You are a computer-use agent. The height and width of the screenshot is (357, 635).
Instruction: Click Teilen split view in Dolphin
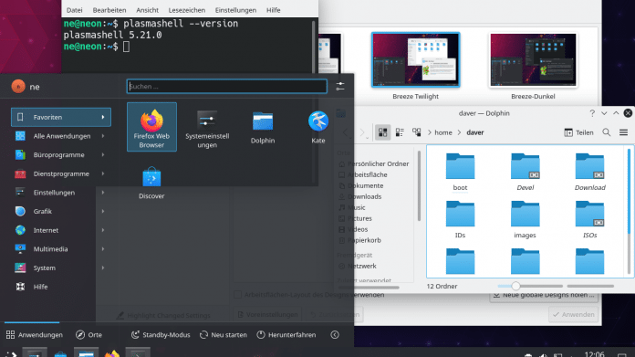[x=578, y=132]
